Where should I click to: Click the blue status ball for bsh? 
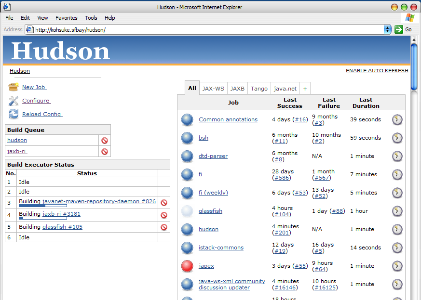[x=187, y=138]
